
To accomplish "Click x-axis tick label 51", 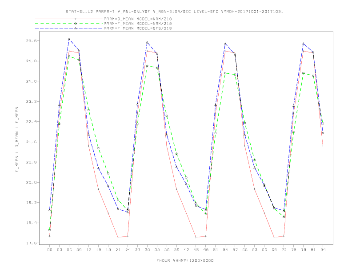I will [x=216, y=250].
